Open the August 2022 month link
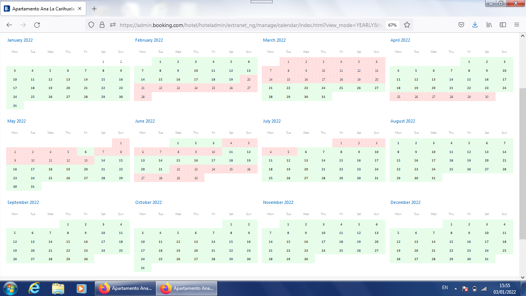Viewport: 526px width, 296px height. click(403, 121)
